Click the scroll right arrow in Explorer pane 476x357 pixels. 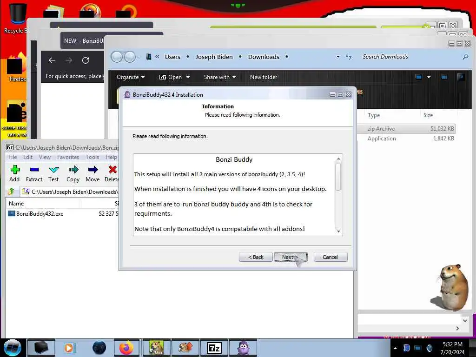(x=457, y=329)
